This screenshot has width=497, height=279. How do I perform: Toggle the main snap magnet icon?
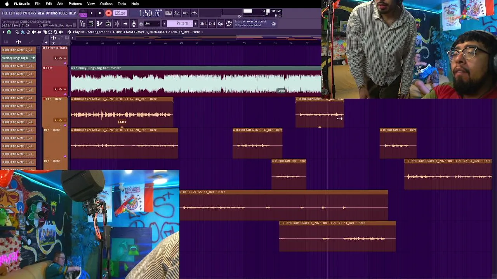click(x=141, y=24)
